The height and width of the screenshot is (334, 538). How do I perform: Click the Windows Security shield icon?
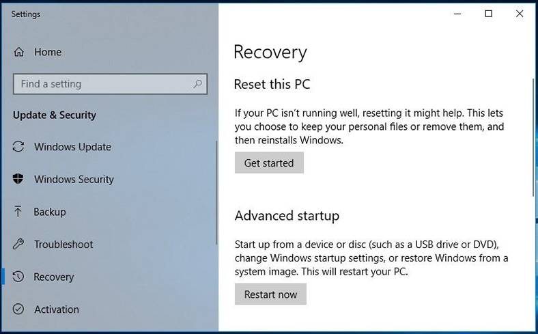coord(18,179)
